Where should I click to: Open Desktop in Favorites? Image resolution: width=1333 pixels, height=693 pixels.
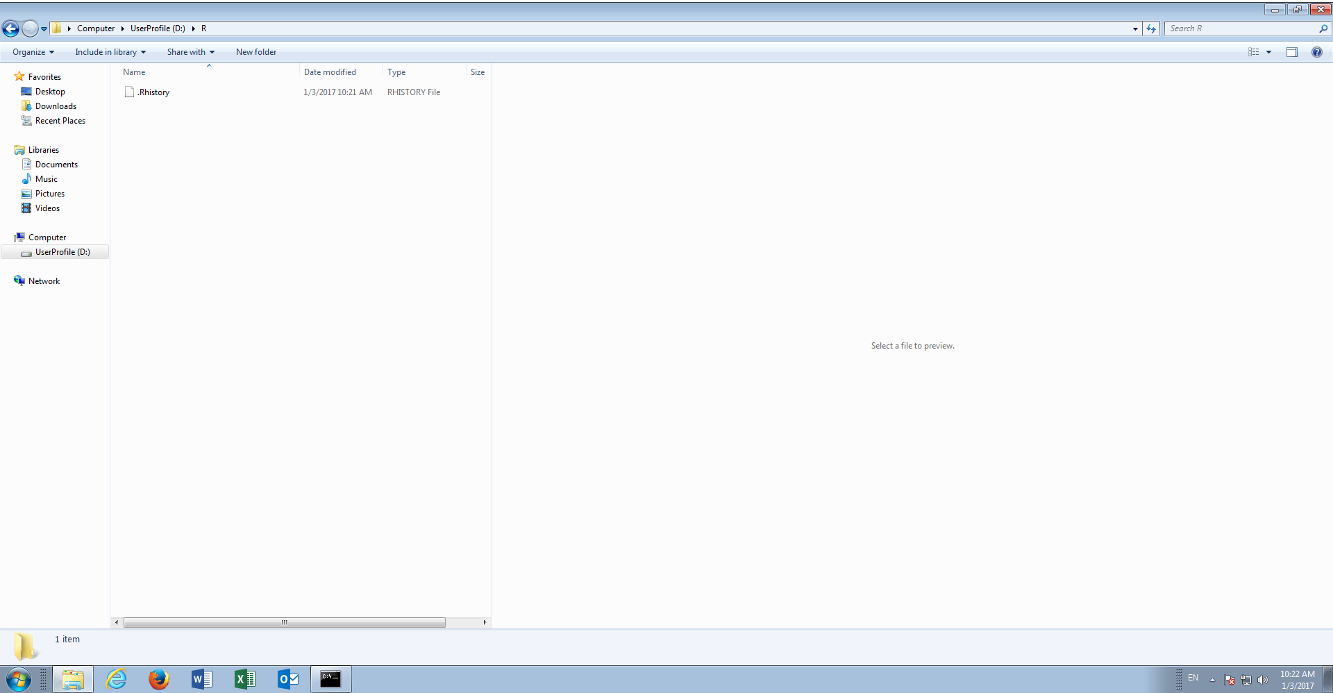pos(50,92)
